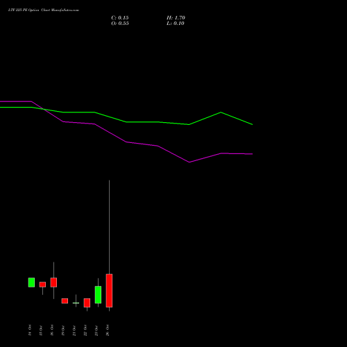Click the 21 Oct date label

tap(74, 330)
